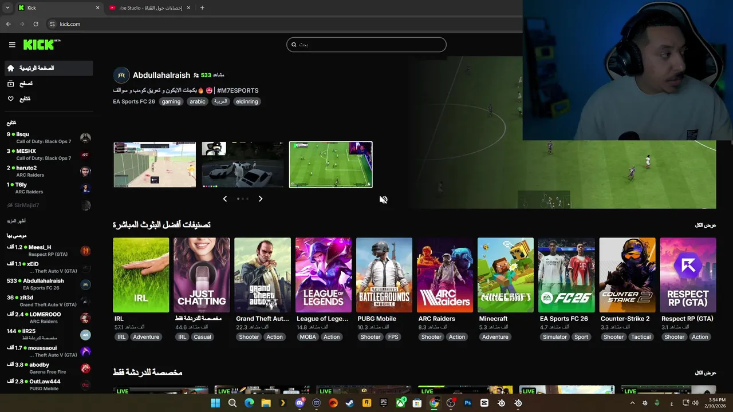Viewport: 733px width, 412px height.
Task: Open Respect RP (GTA) category card
Action: pyautogui.click(x=688, y=275)
